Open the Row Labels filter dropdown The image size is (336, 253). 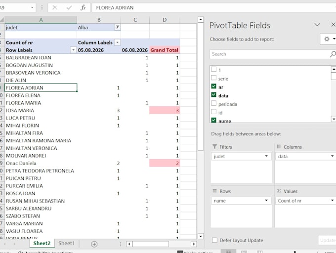pos(73,50)
